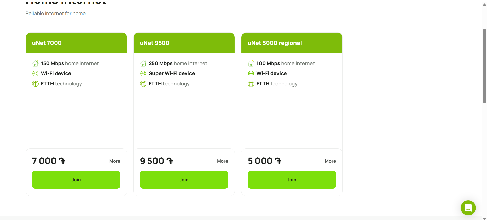Click the page vertical scrollbar thumb
The image size is (487, 220).
(x=484, y=66)
